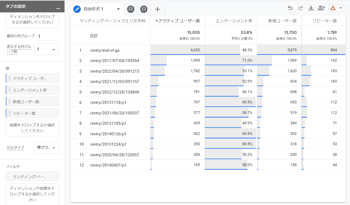Image resolution: width=350 pixels, height=205 pixels.
Task: Click the total 1,789 repeaters cell
Action: click(x=323, y=35)
